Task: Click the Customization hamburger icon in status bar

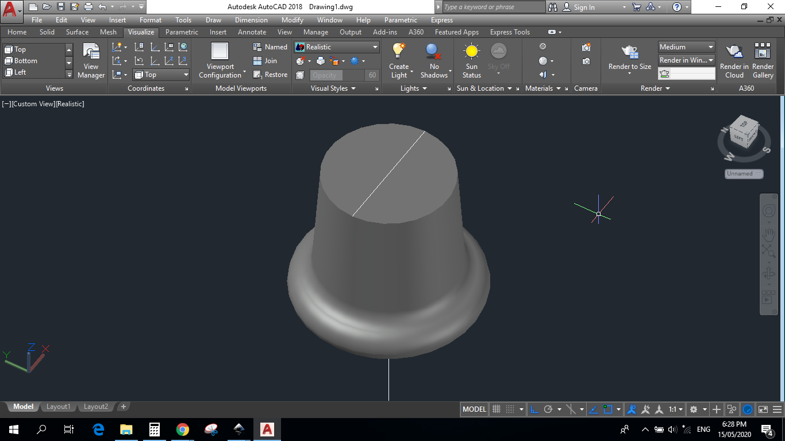Action: 778,409
